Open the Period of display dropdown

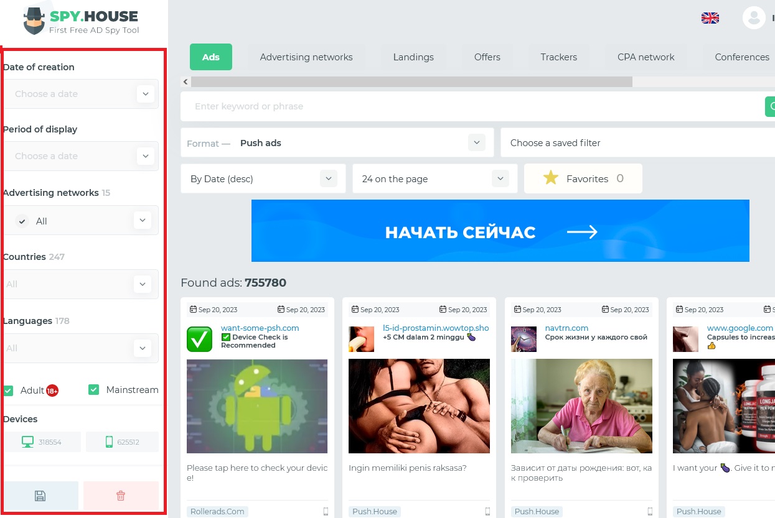(145, 156)
